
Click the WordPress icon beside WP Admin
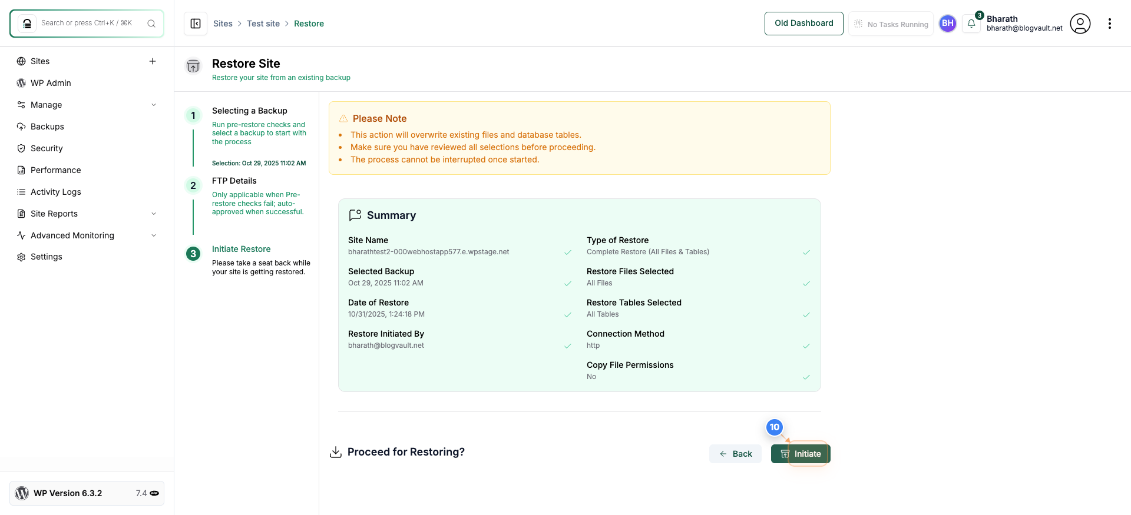click(x=21, y=83)
